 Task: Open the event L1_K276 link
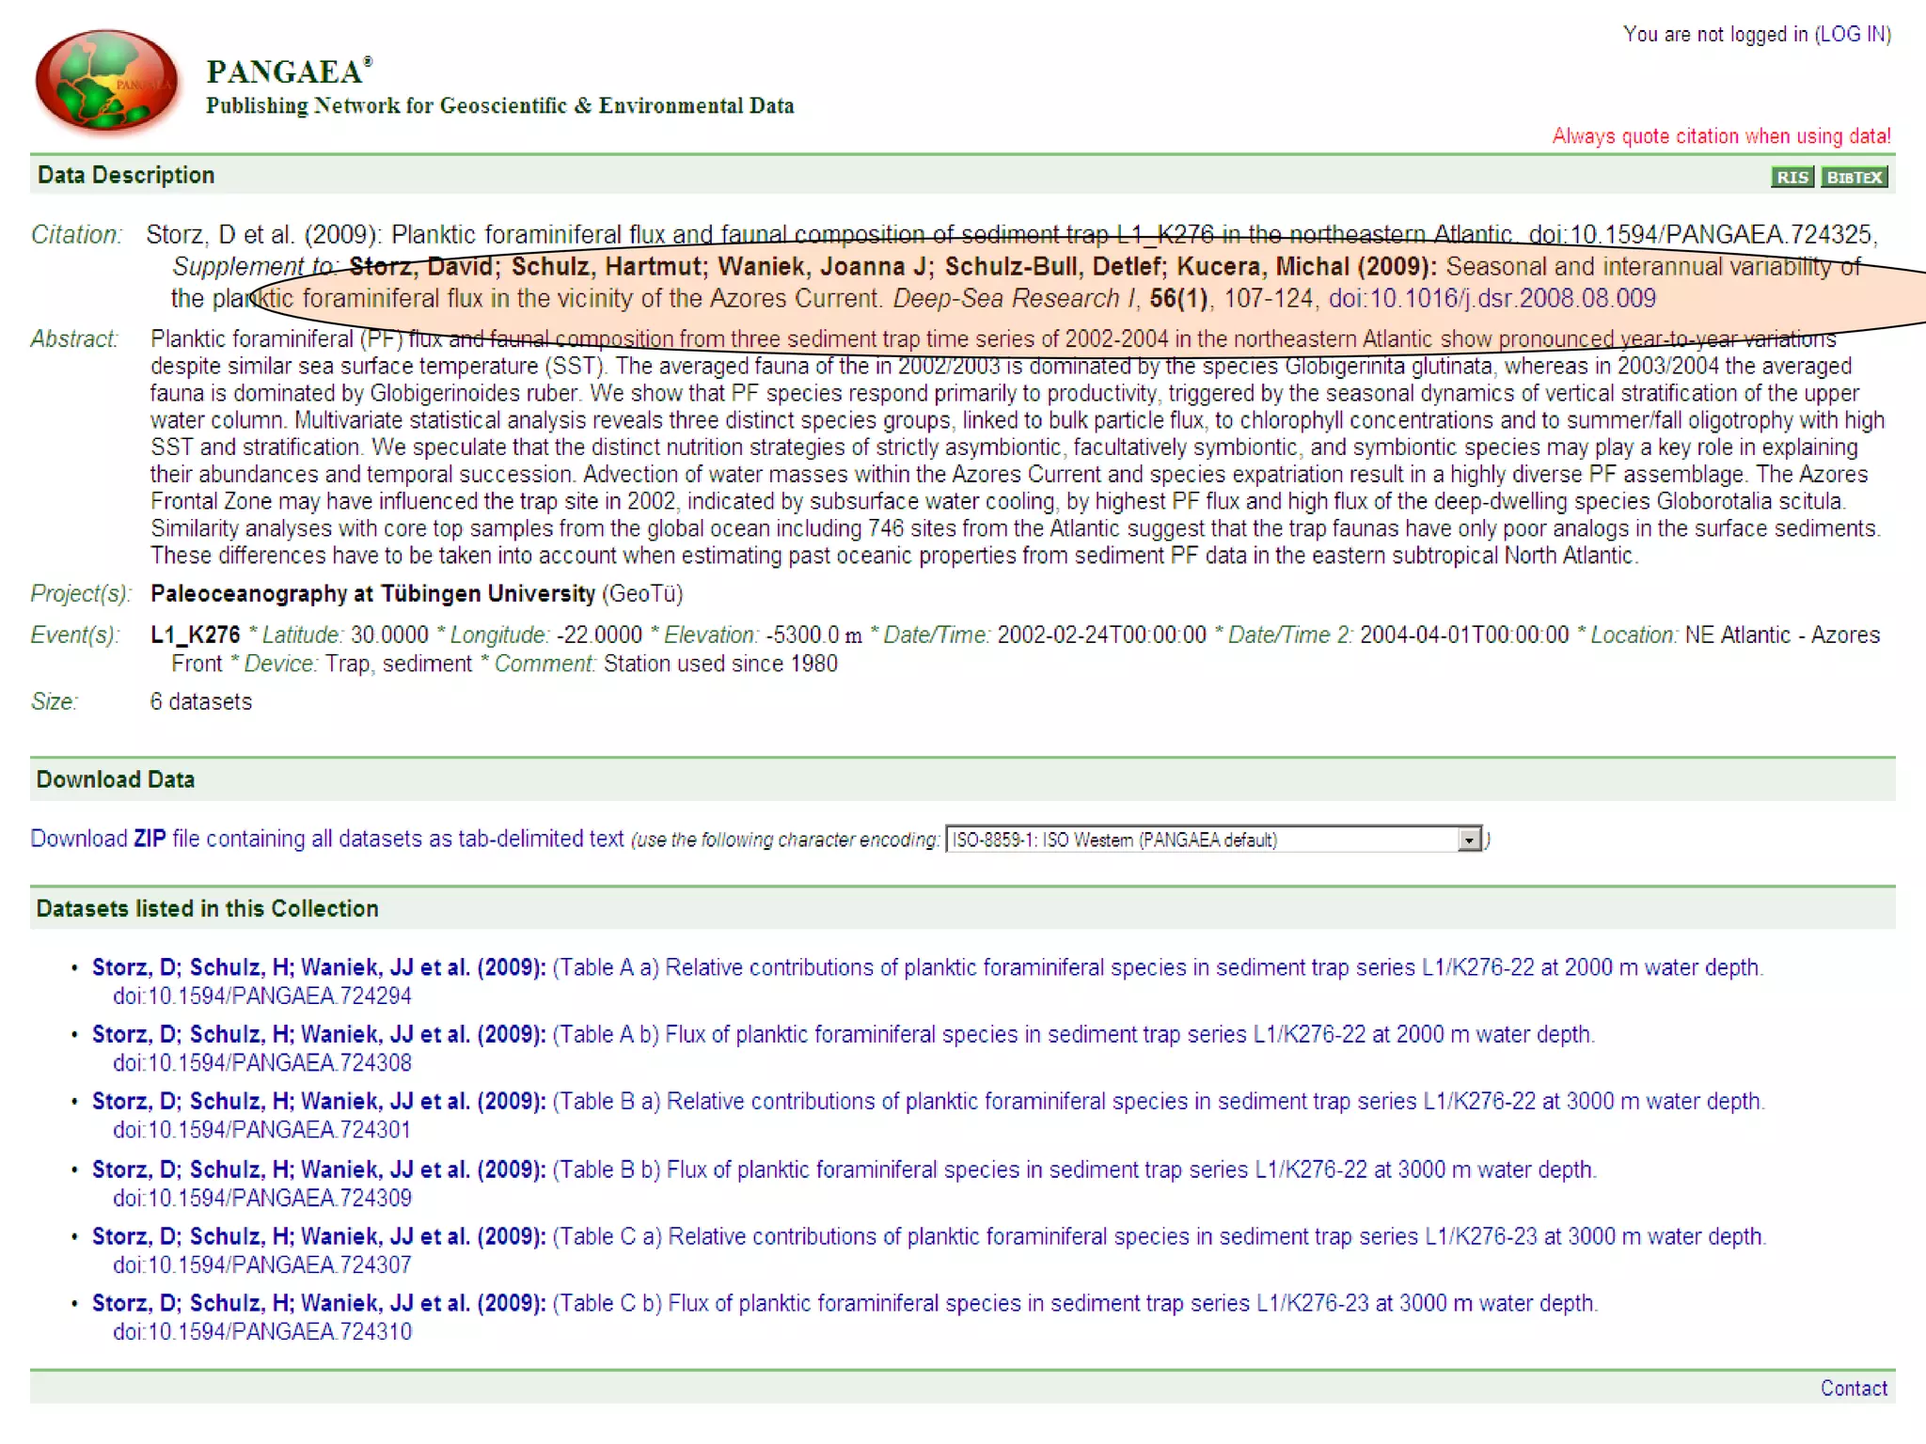tap(195, 636)
